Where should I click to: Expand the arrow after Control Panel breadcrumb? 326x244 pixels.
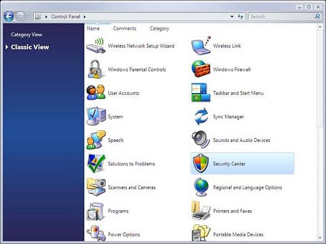(85, 17)
